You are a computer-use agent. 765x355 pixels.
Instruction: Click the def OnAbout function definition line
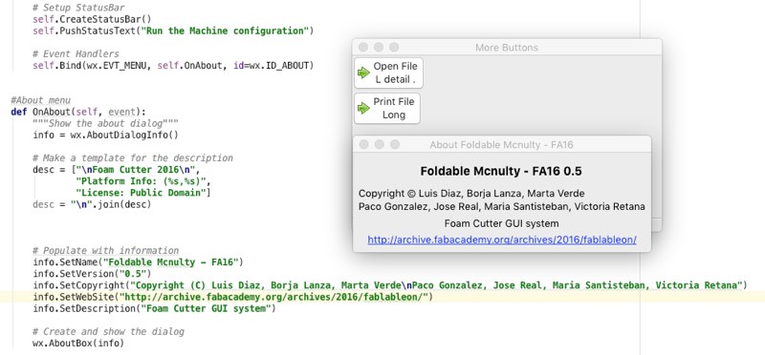(78, 112)
